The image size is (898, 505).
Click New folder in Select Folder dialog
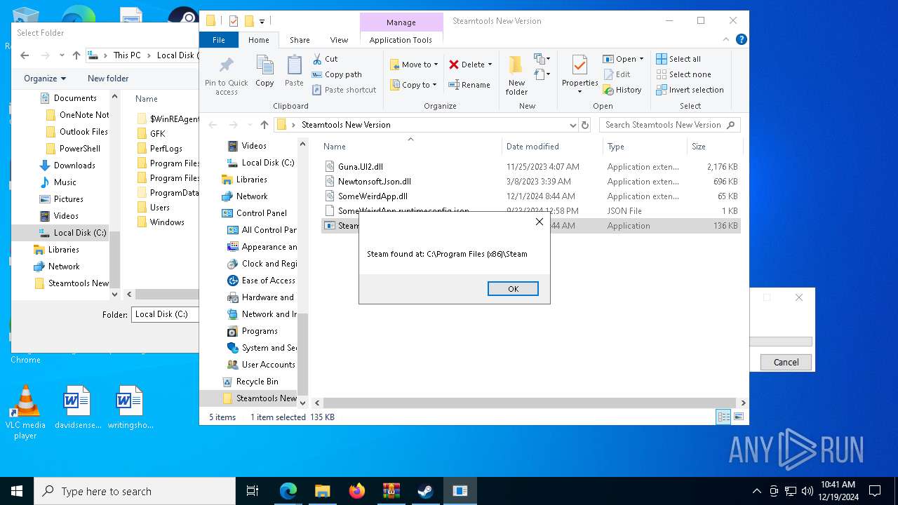pos(108,79)
